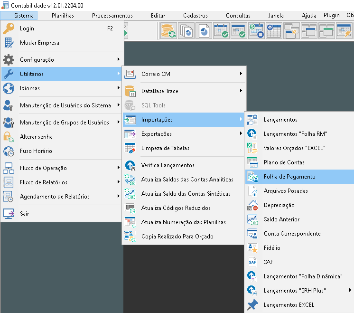Click the calendar upload arrow toolbar icon
The image size is (354, 313).
(x=274, y=31)
